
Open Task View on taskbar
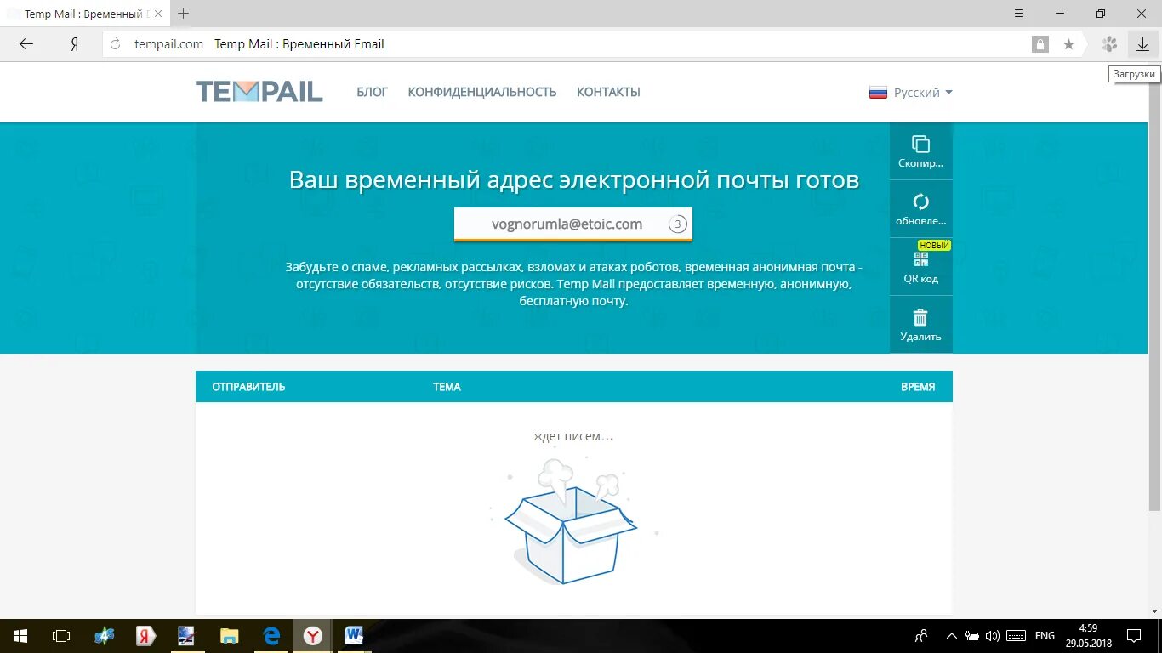point(61,636)
